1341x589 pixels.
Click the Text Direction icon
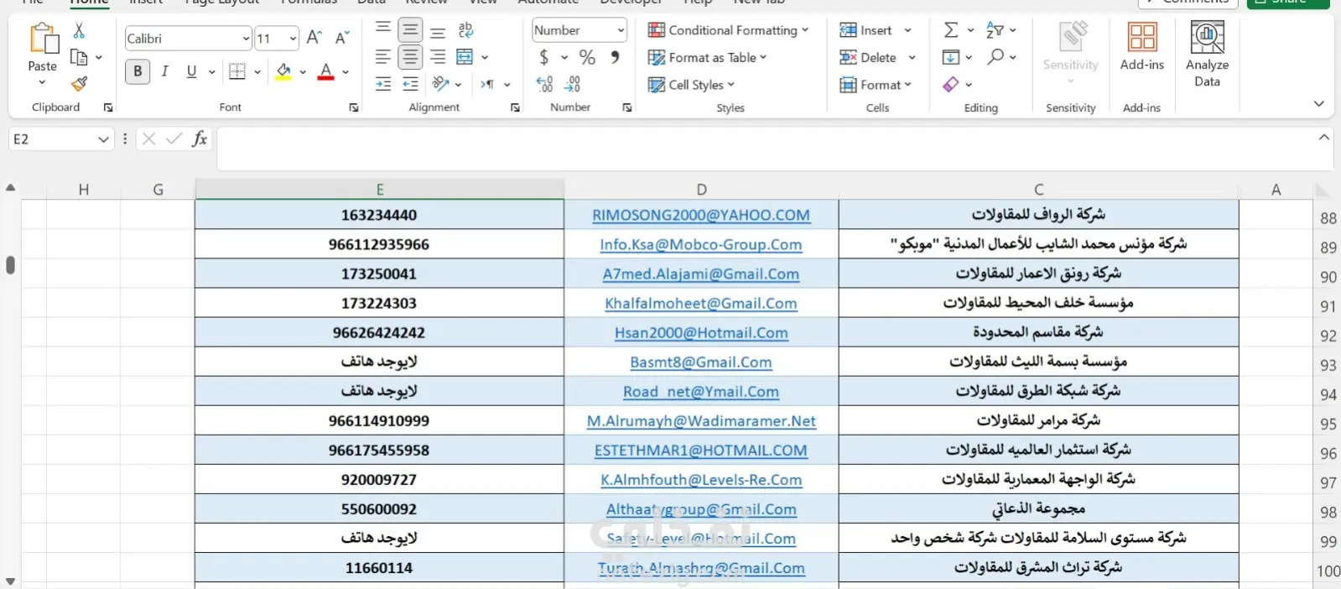click(487, 84)
